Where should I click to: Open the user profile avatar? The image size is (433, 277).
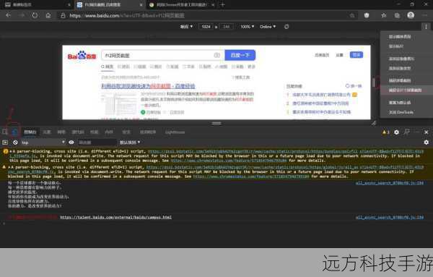click(x=411, y=15)
